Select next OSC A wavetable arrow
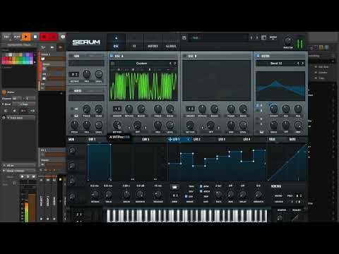The width and height of the screenshot is (339, 254). point(174,64)
